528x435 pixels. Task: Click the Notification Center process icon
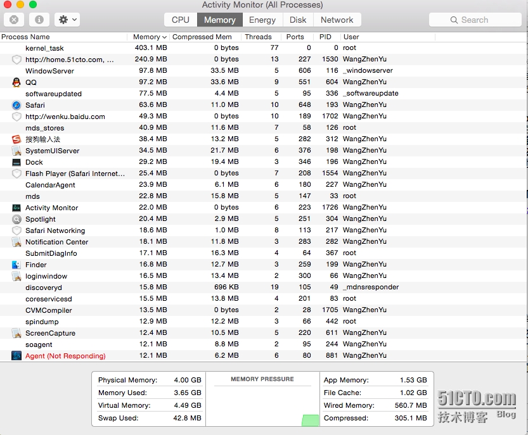coord(16,241)
